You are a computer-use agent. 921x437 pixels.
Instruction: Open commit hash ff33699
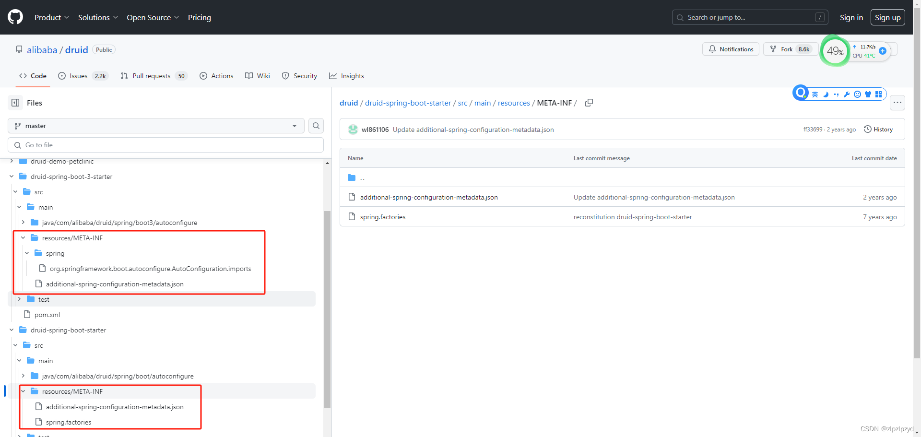[x=813, y=130]
